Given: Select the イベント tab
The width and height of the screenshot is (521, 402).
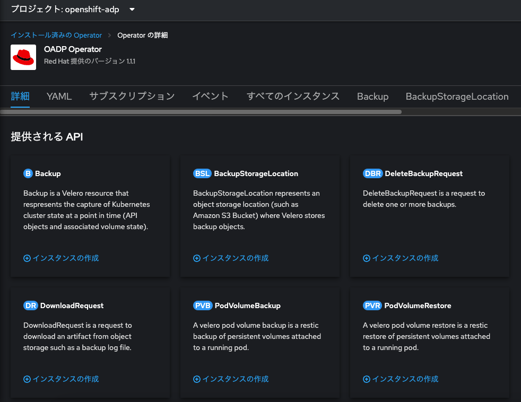Looking at the screenshot, I should pos(210,97).
